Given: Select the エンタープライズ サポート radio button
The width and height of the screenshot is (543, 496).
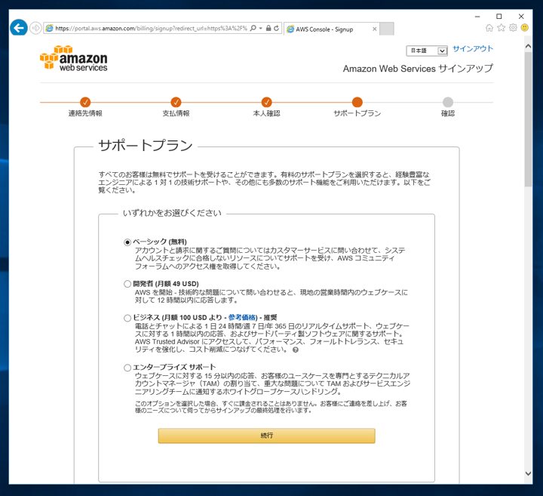Looking at the screenshot, I should [127, 368].
